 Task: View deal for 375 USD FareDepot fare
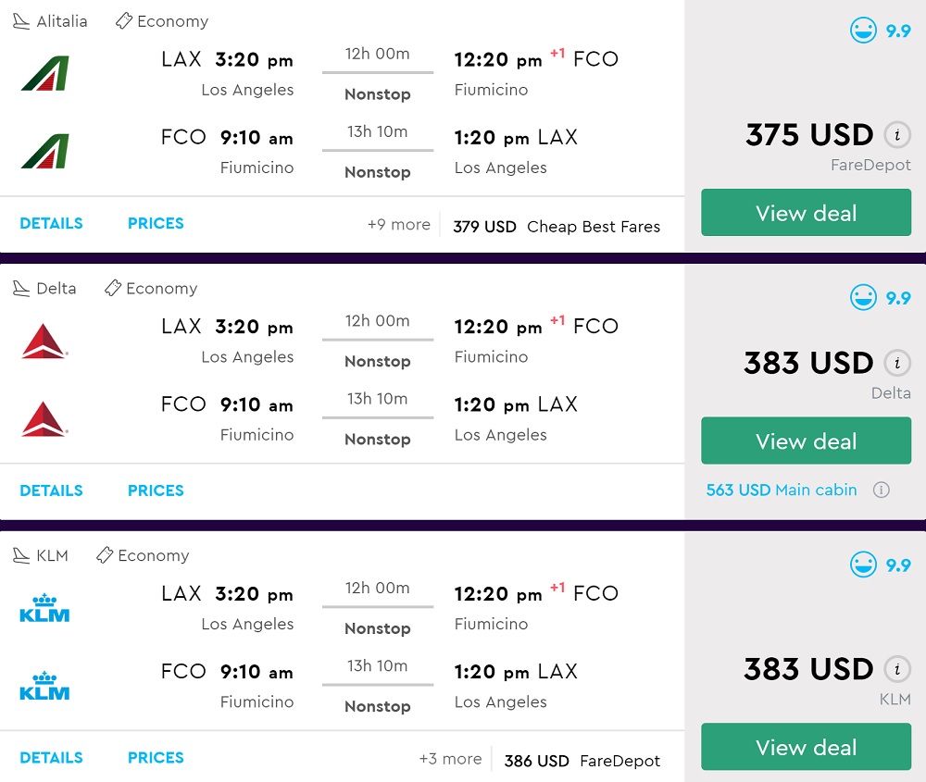point(806,213)
